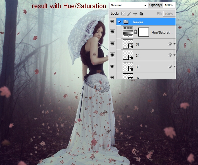Click the mask link chain icon
Screen dimensions: 198x165
pyautogui.click(x=136, y=32)
